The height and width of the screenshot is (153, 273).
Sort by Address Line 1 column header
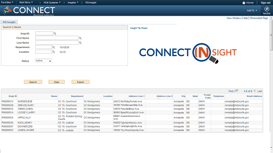136,96
